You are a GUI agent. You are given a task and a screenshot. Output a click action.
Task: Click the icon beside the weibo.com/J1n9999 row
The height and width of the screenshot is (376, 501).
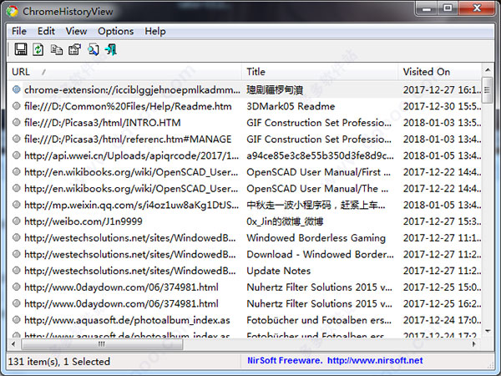click(17, 221)
